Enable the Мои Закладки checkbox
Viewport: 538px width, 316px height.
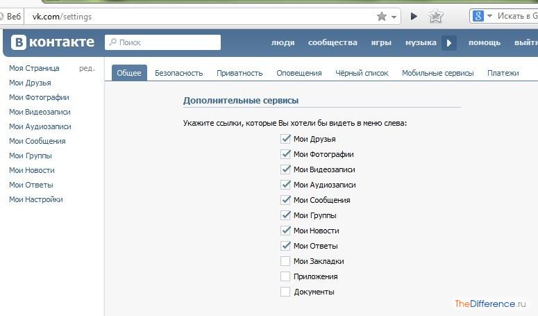[x=285, y=261]
